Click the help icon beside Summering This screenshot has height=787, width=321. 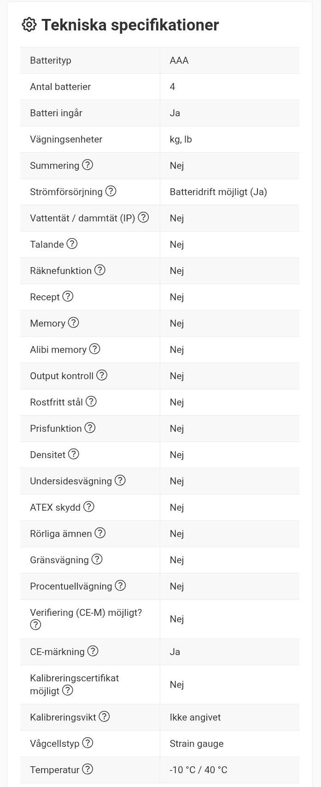click(x=88, y=165)
